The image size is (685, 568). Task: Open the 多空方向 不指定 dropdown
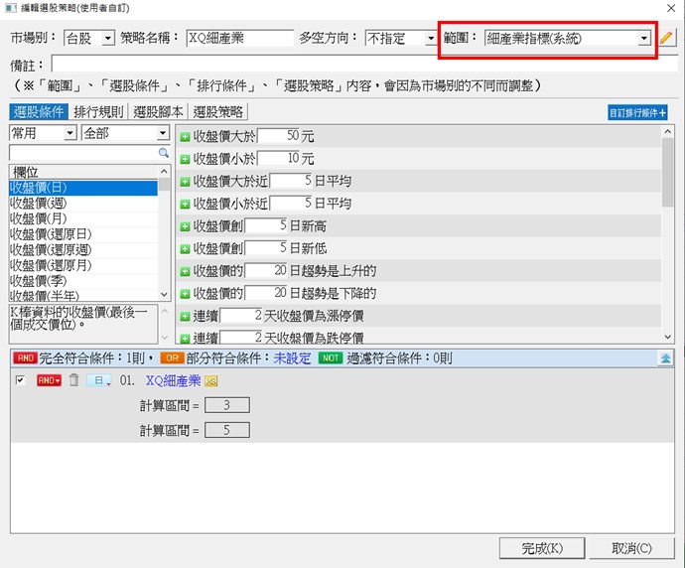pos(430,39)
